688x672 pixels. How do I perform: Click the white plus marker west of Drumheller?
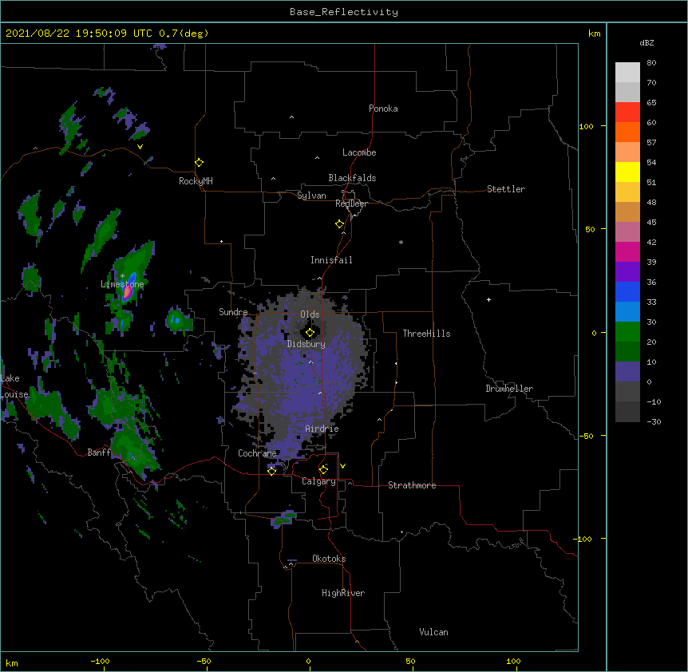coord(488,299)
